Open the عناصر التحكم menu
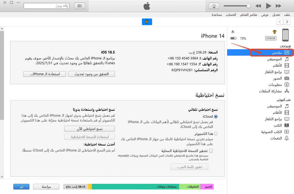Screen dimensions: 294x194 pos(249,15)
